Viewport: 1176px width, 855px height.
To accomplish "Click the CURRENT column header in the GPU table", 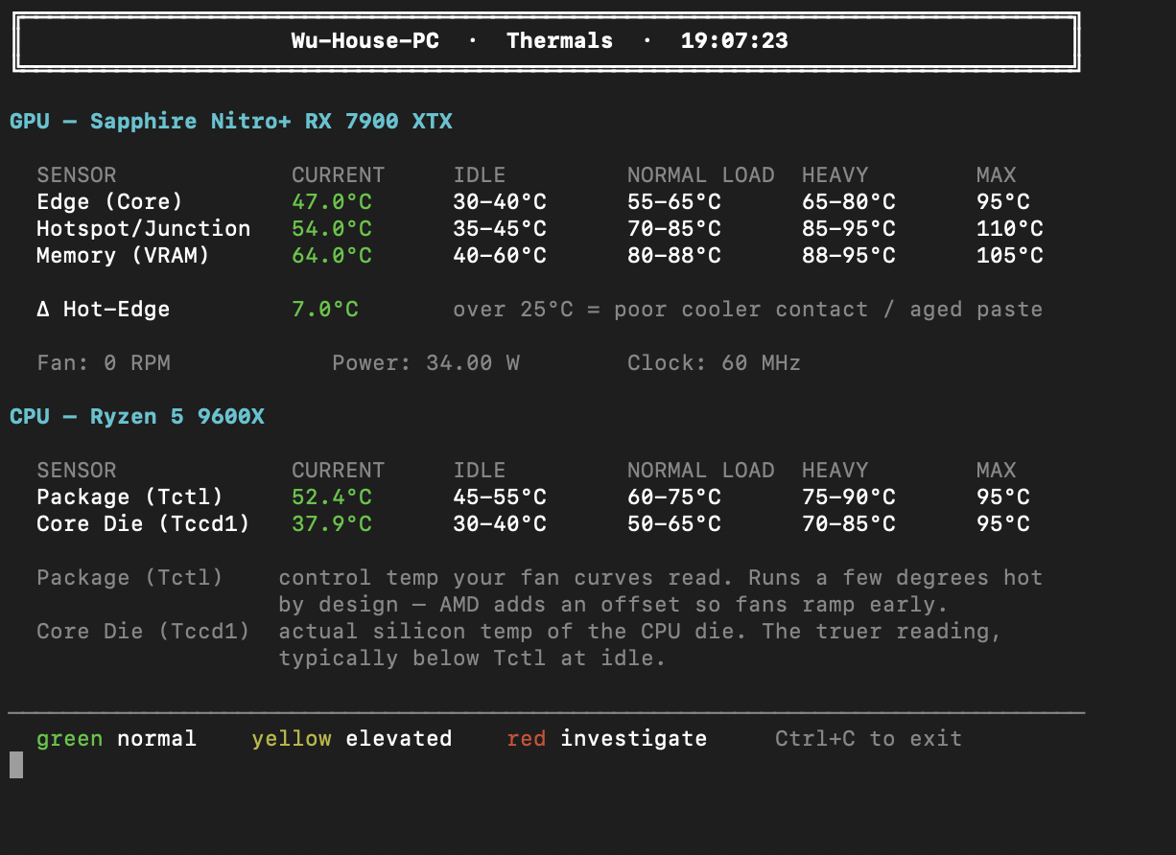I will (339, 174).
